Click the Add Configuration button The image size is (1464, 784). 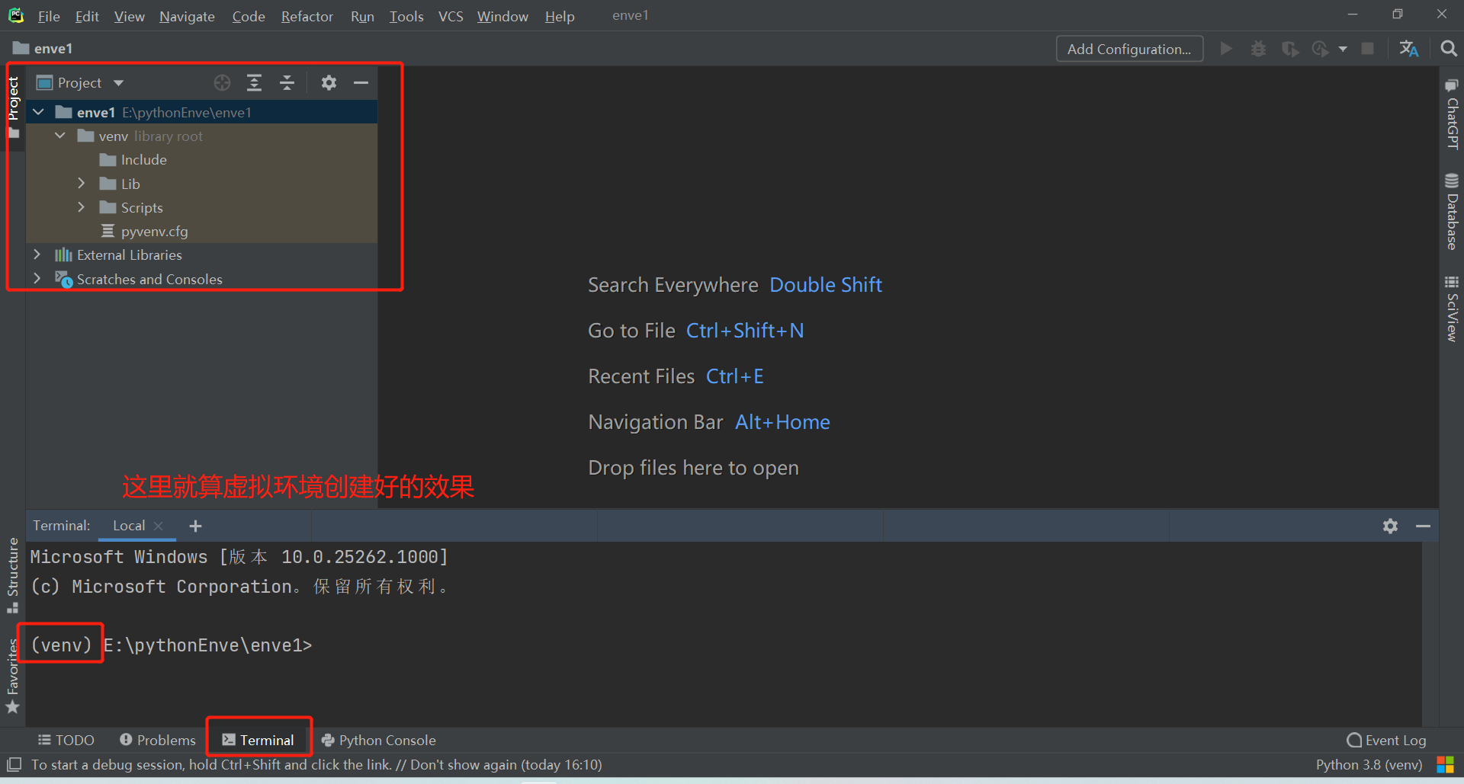point(1129,49)
